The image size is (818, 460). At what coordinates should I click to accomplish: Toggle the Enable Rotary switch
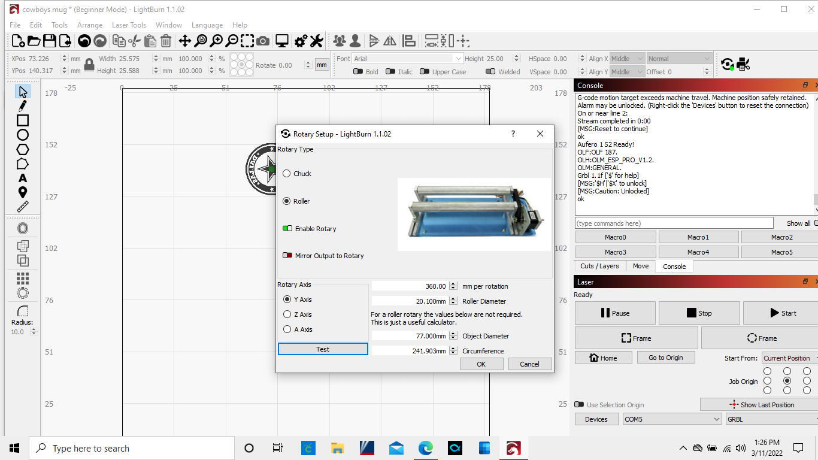click(x=287, y=229)
